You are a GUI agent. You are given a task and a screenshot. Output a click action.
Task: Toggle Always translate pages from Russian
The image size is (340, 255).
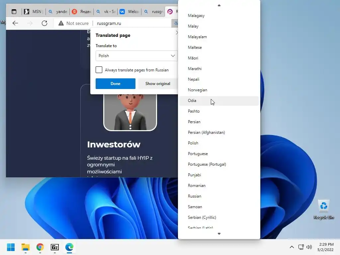tap(99, 70)
